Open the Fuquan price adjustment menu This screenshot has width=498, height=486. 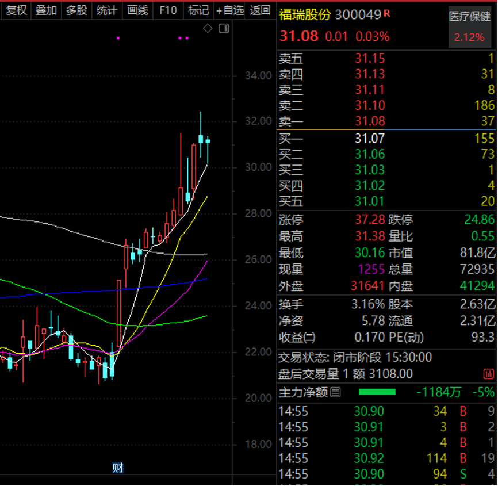point(16,10)
